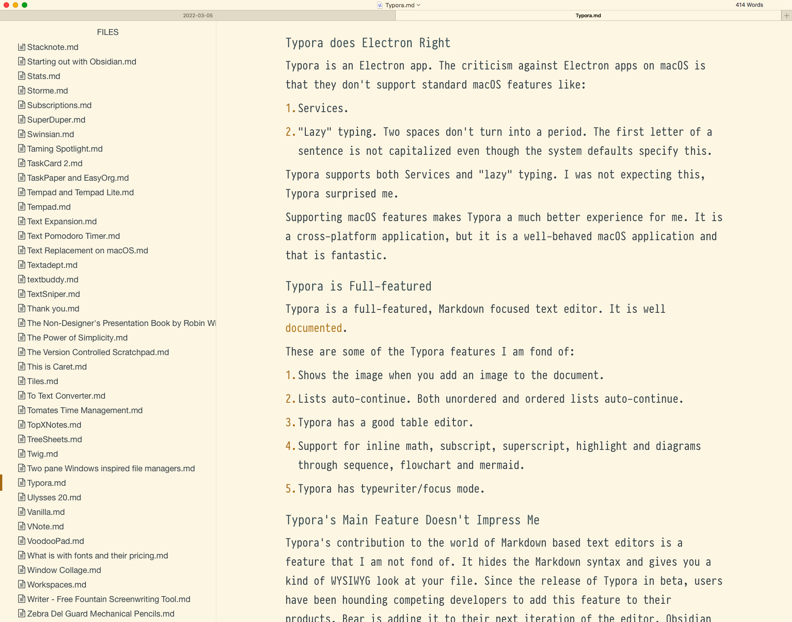Select This is Caret.md

[57, 366]
